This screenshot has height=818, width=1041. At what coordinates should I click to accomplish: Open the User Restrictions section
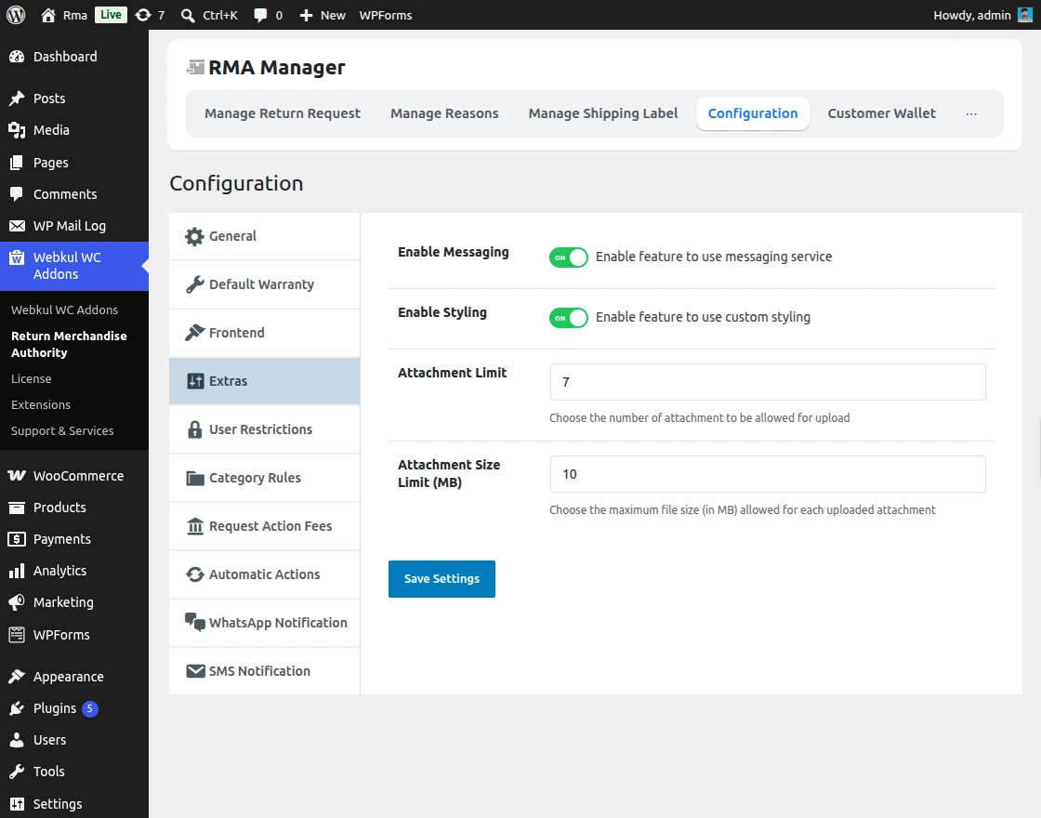264,429
